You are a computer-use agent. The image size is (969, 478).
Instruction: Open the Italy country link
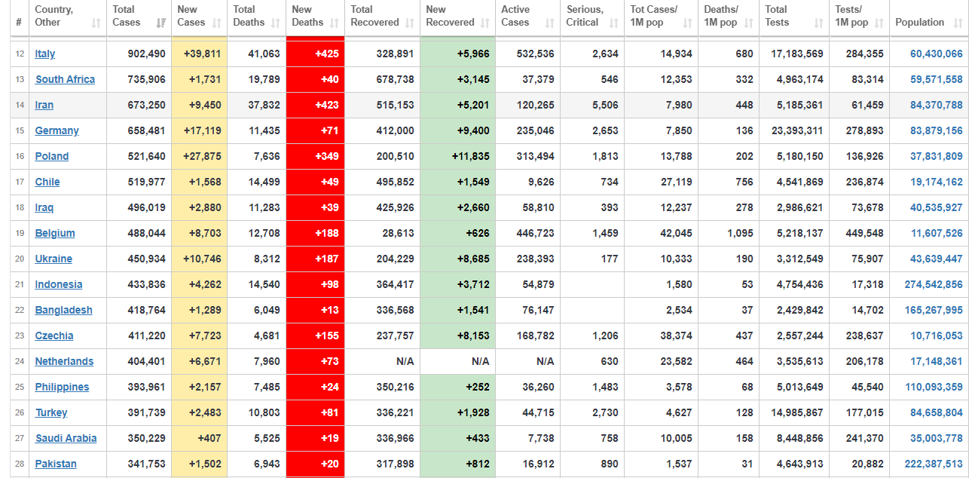(45, 54)
